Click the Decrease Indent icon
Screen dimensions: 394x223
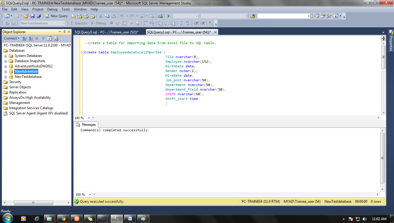pos(196,23)
